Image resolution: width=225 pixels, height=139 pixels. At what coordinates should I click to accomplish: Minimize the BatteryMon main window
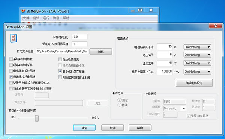[133, 10]
